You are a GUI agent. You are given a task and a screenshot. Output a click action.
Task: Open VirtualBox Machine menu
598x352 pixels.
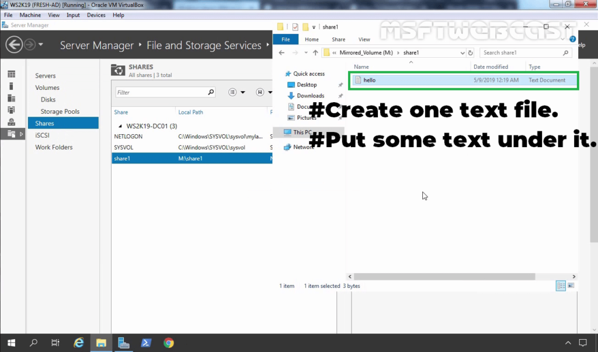tap(30, 15)
